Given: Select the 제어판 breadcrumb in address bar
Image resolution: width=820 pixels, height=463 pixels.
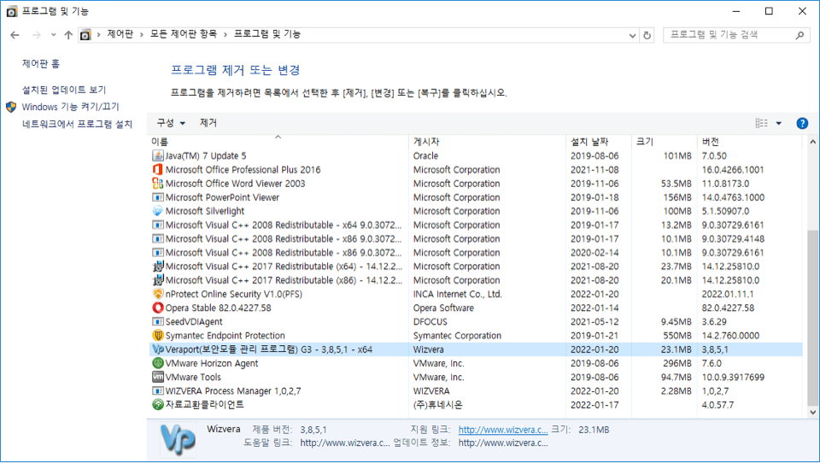Looking at the screenshot, I should pos(120,35).
